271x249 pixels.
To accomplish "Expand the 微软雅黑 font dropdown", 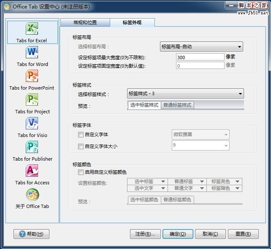I will (x=201, y=134).
